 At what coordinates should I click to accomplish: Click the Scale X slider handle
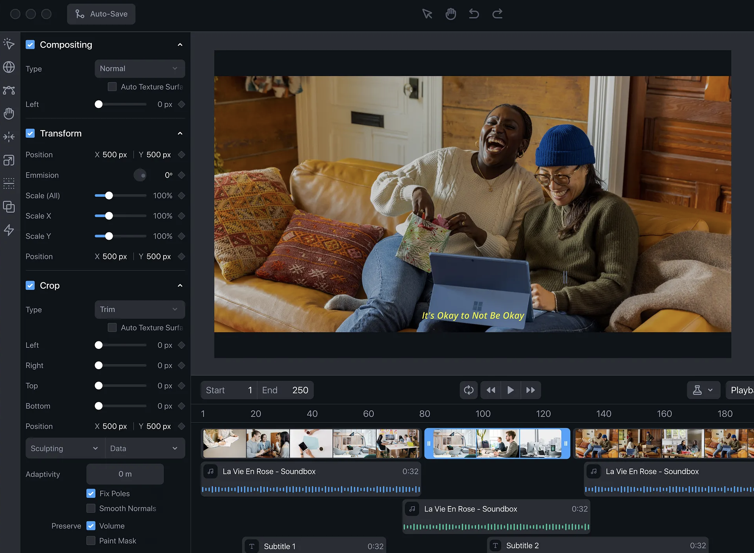(x=109, y=216)
